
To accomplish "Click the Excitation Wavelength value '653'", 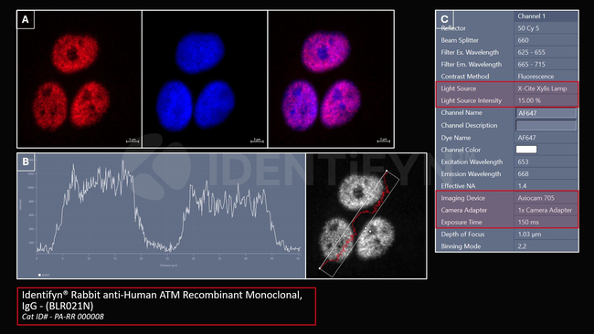I will (523, 162).
